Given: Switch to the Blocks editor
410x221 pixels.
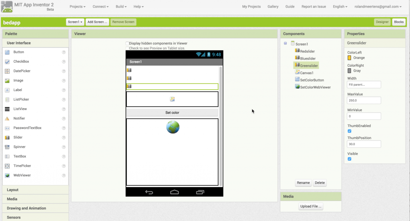Looking at the screenshot, I should [398, 22].
